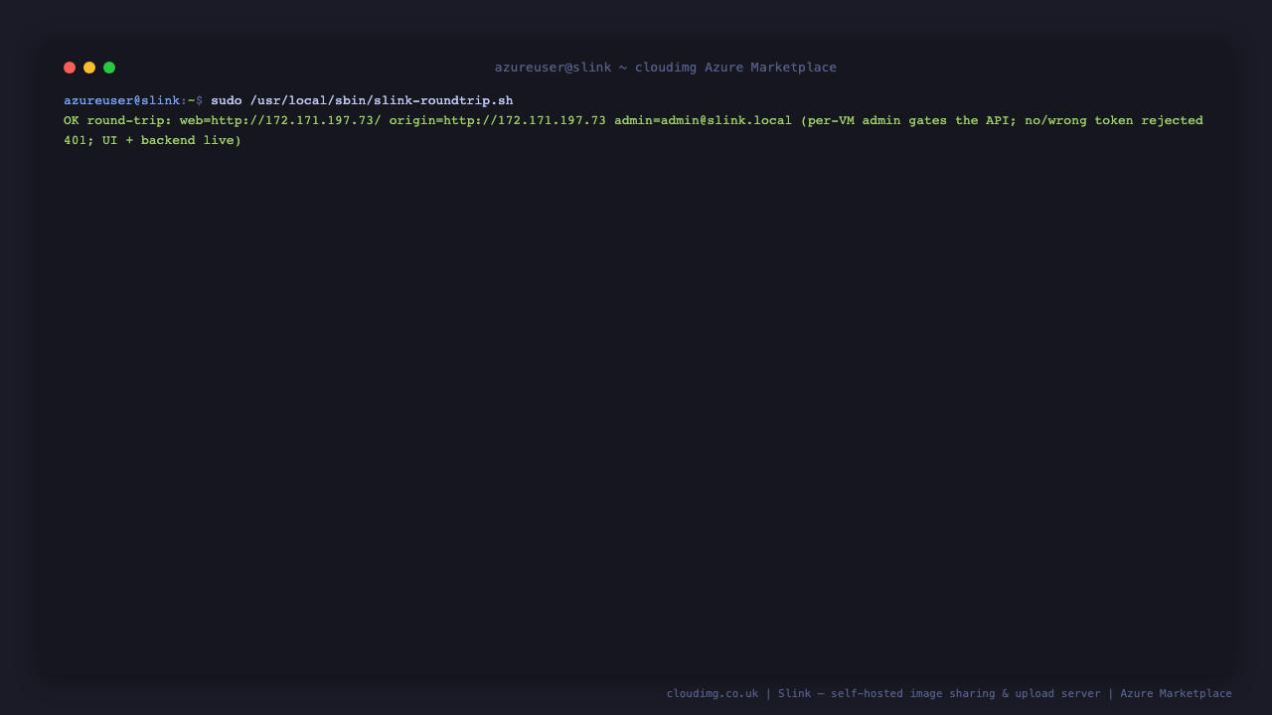Click the footer 'Azure Marketplace' text
This screenshot has width=1272, height=715.
(1176, 693)
